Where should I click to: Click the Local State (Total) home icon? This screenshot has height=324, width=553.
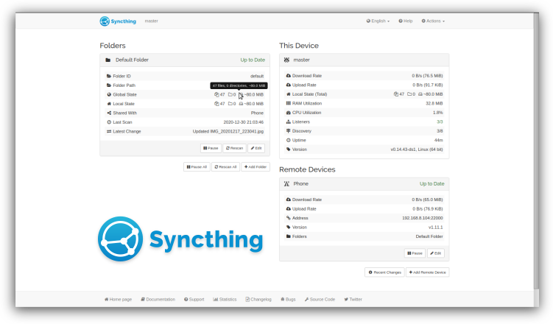288,94
